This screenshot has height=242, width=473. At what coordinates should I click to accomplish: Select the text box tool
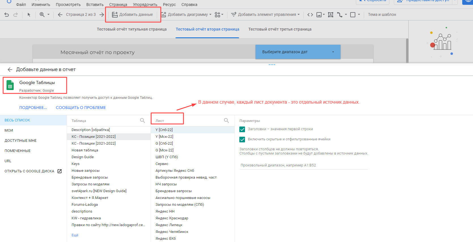tap(331, 15)
